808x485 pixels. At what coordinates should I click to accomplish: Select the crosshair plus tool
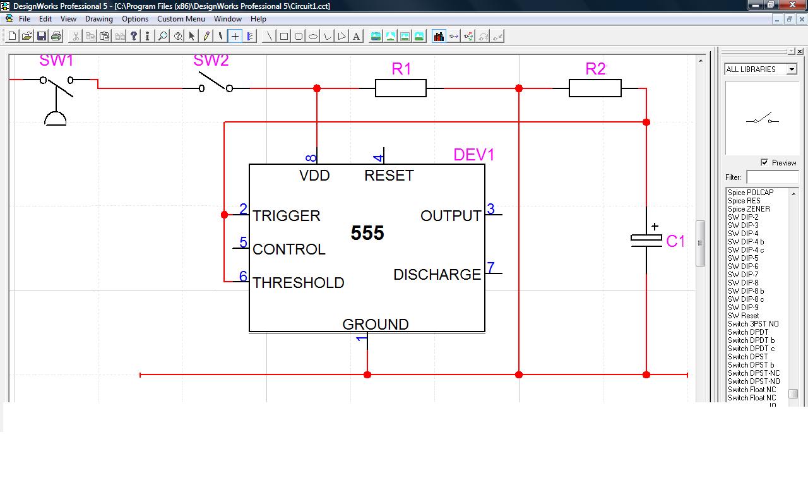pyautogui.click(x=235, y=36)
